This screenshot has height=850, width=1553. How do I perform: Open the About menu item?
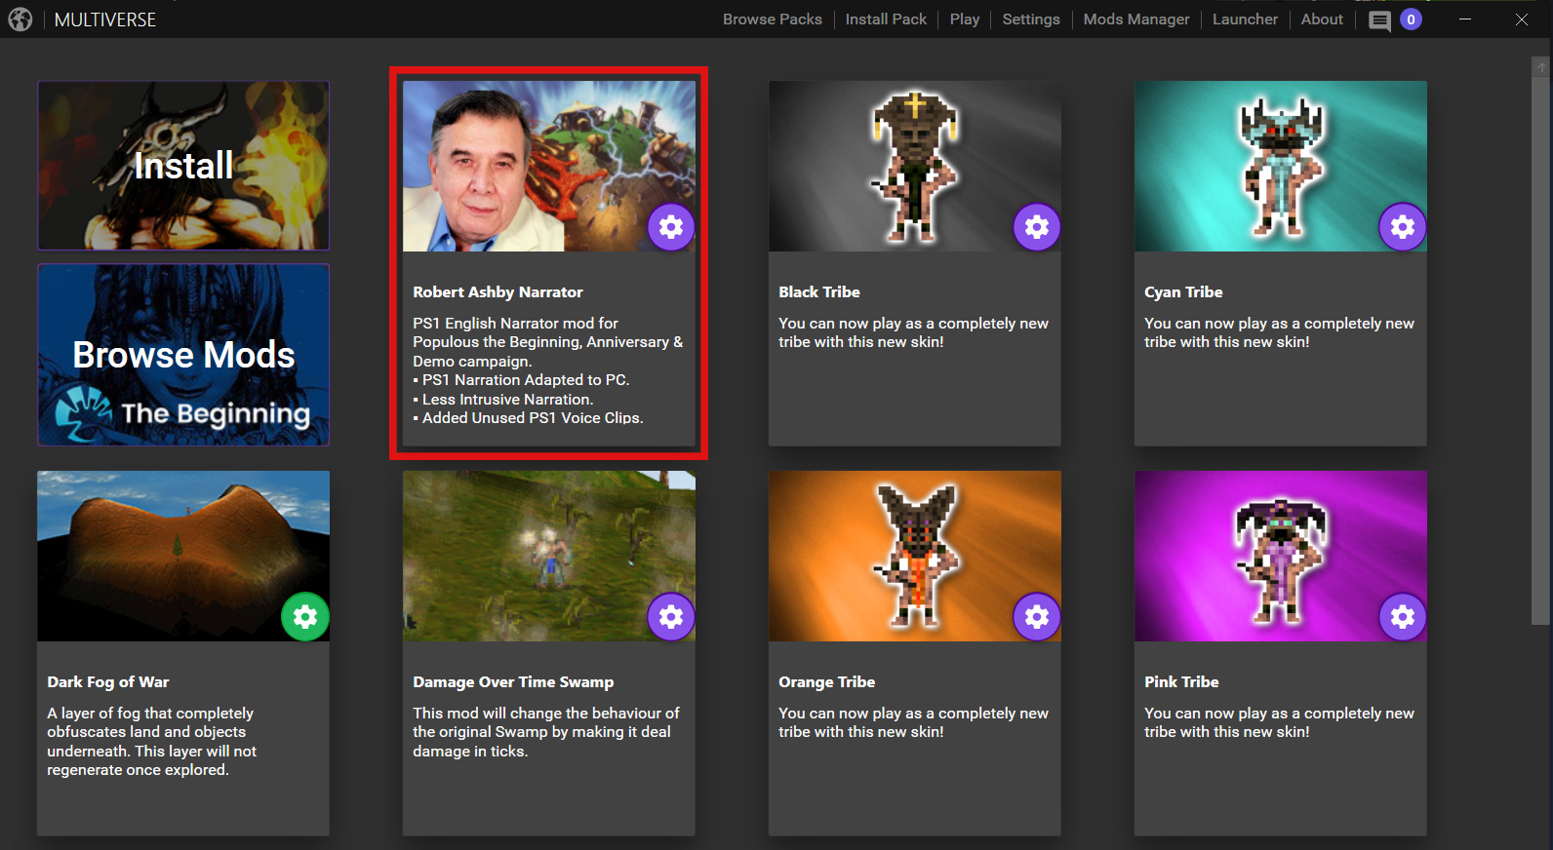pos(1322,19)
